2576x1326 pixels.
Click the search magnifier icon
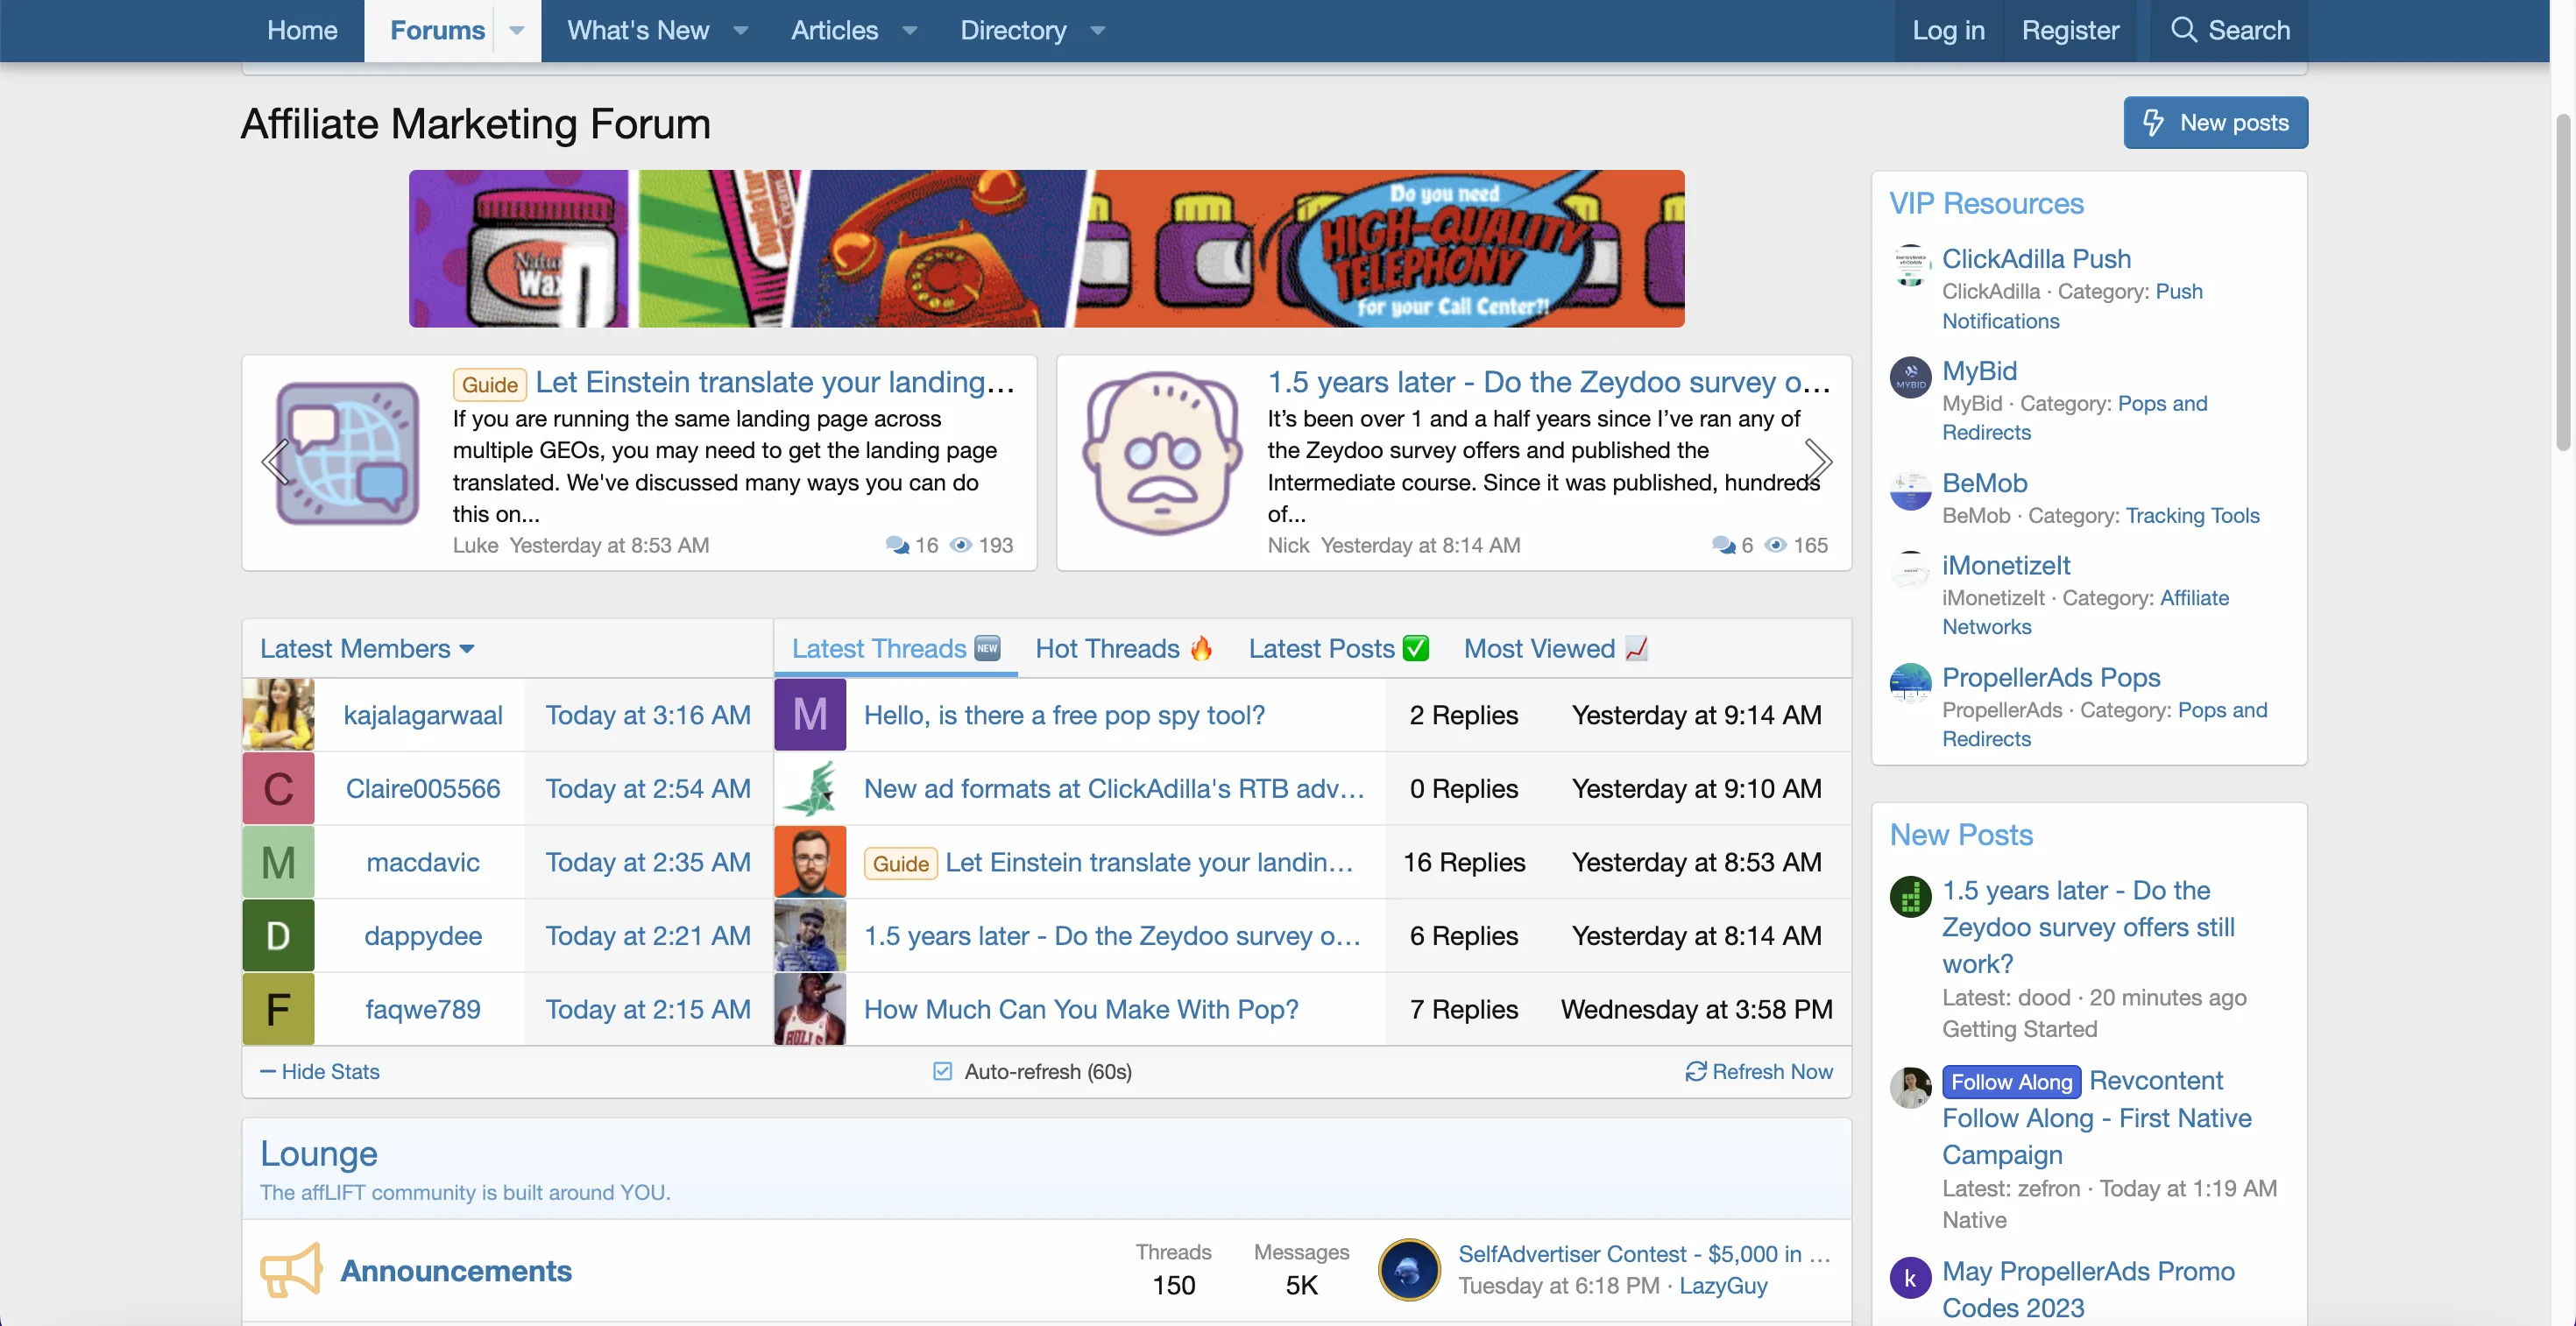point(2183,30)
